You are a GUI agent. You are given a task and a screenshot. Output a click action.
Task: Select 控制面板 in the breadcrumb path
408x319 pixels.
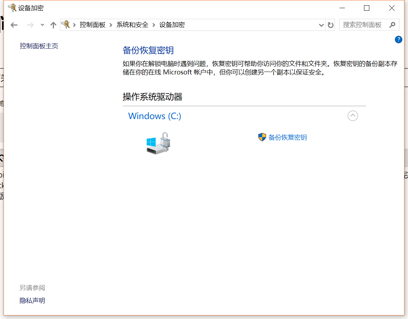pos(92,25)
